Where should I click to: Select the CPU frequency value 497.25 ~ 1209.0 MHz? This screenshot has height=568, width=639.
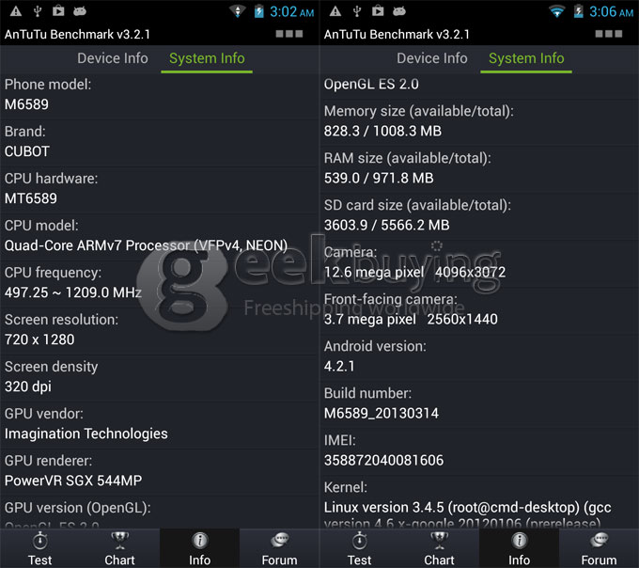[73, 292]
